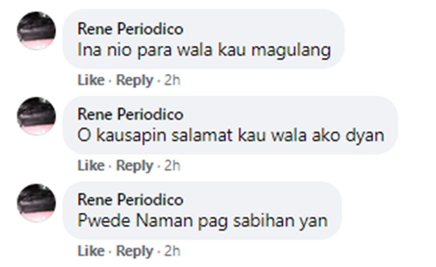Open Rene Periodico name above 'Pwede Naman' comment

130,200
